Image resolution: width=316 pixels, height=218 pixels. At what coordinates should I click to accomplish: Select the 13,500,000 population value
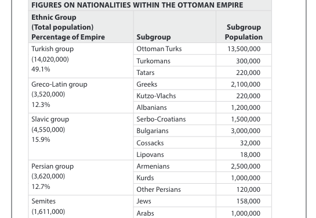(244, 49)
